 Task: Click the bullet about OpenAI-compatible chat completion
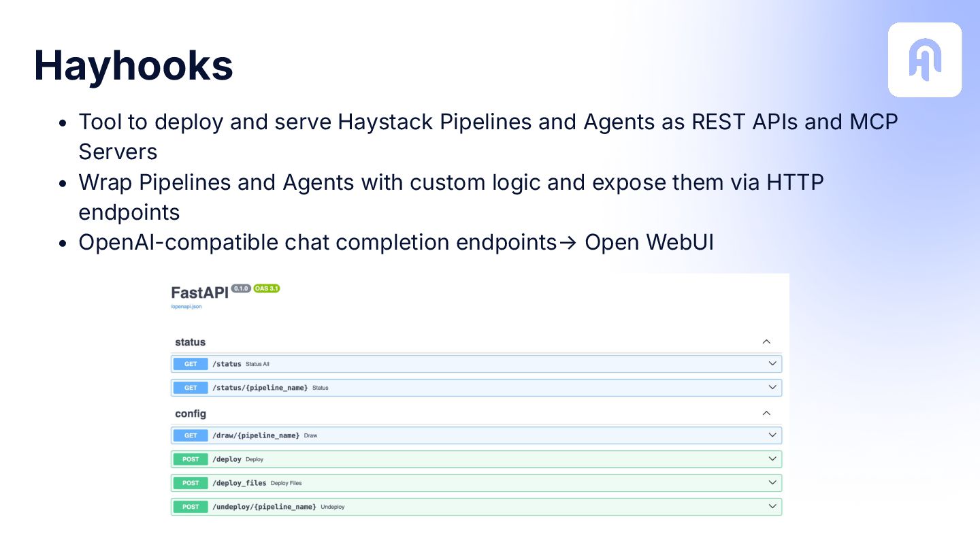coord(396,242)
